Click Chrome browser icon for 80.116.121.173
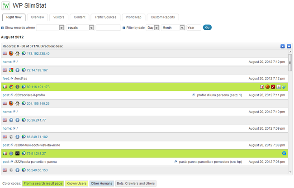This screenshot has width=294, height=188. pyautogui.click(x=11, y=87)
